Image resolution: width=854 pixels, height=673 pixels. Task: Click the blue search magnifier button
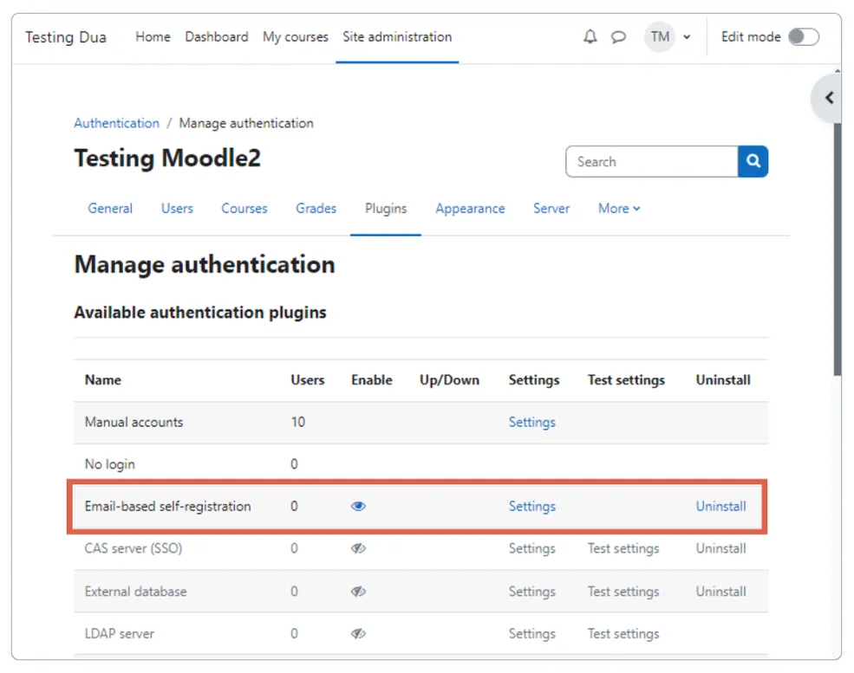[x=753, y=161]
